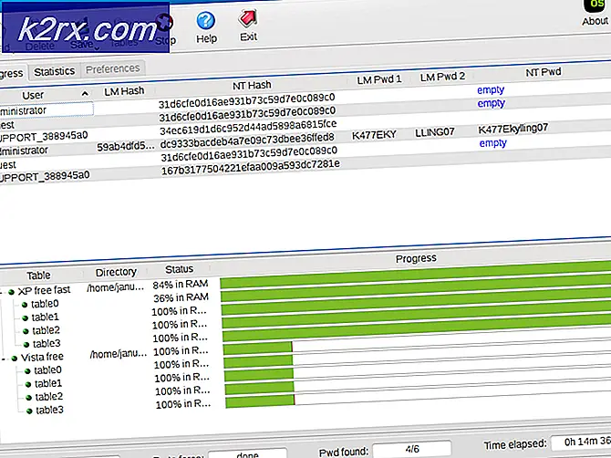
Task: Select NT hash 167b3177504221efaa009a593dc7281e
Action: (250, 168)
